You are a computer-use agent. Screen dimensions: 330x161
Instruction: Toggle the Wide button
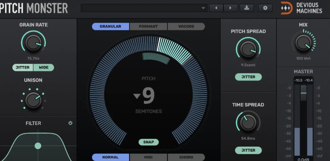[x=44, y=68]
